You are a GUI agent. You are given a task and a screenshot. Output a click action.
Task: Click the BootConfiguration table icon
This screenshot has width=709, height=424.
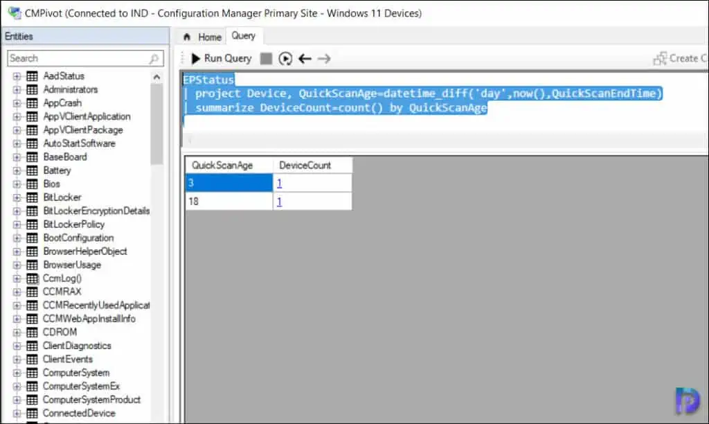32,238
